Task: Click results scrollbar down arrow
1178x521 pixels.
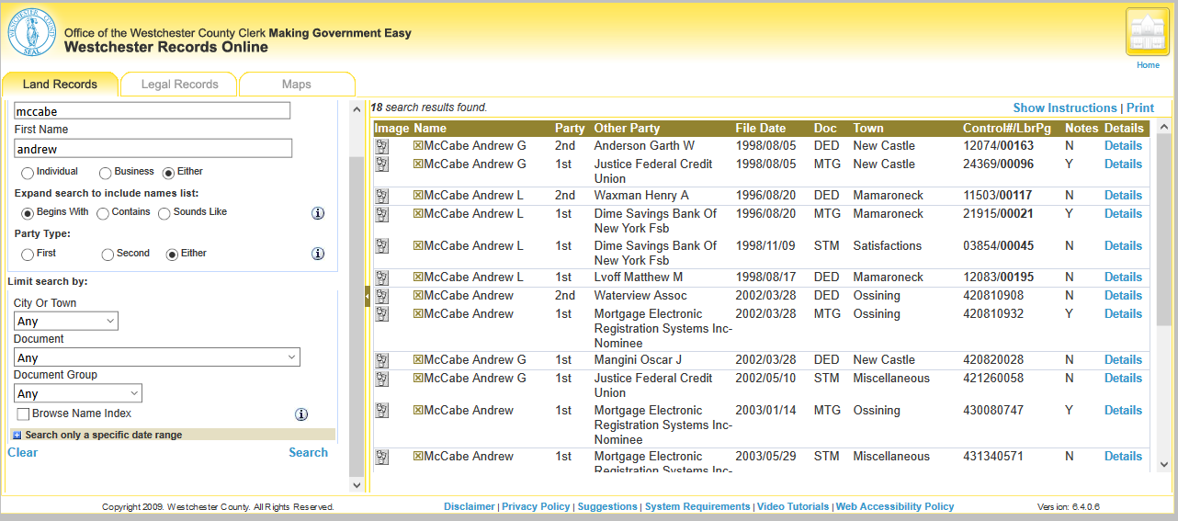Action: click(1164, 466)
